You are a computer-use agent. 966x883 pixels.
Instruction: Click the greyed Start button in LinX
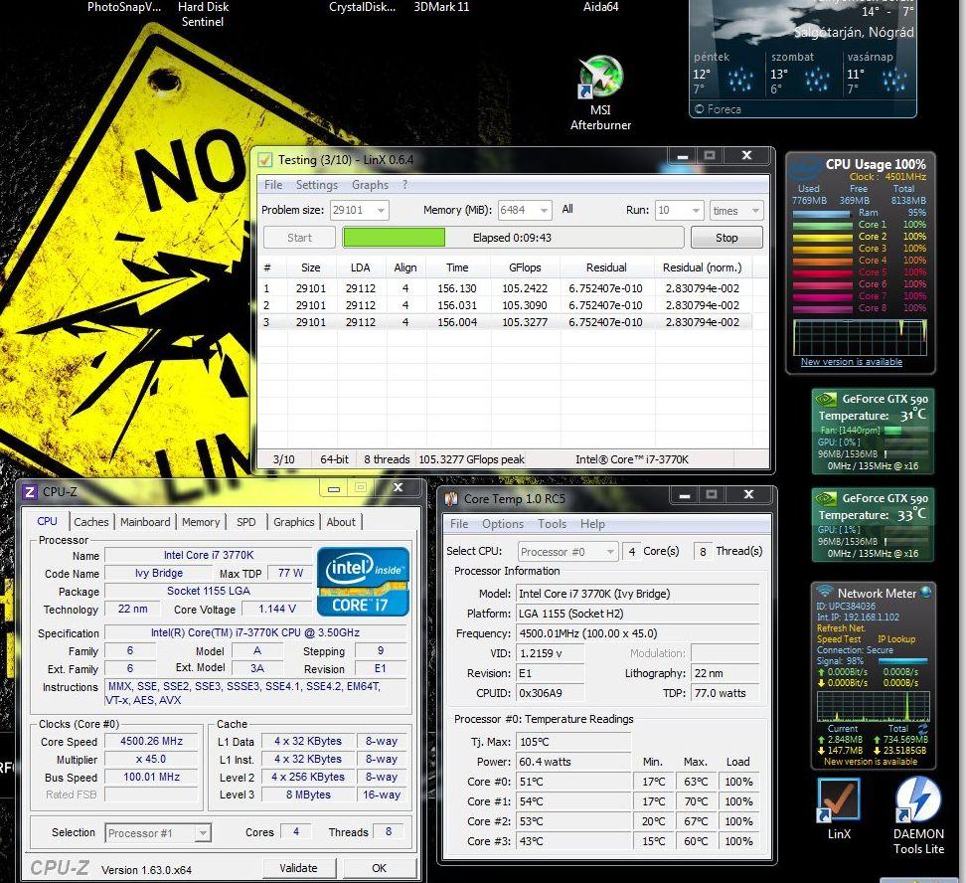click(x=299, y=238)
